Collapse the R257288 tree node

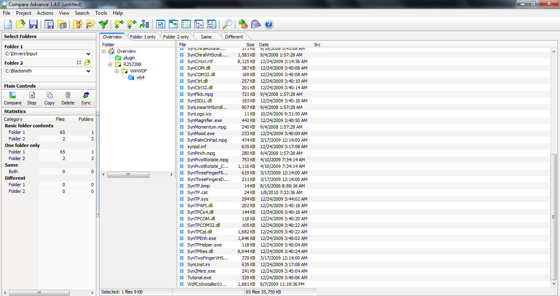click(x=111, y=64)
